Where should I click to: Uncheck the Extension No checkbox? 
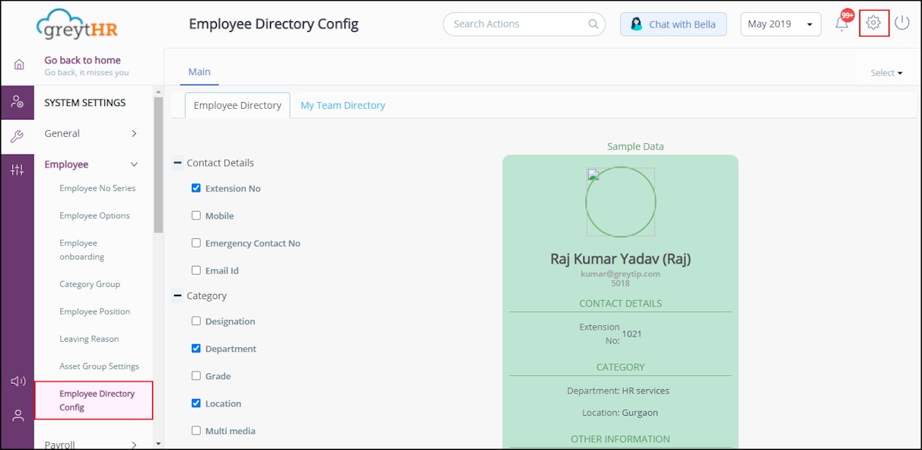coord(196,187)
